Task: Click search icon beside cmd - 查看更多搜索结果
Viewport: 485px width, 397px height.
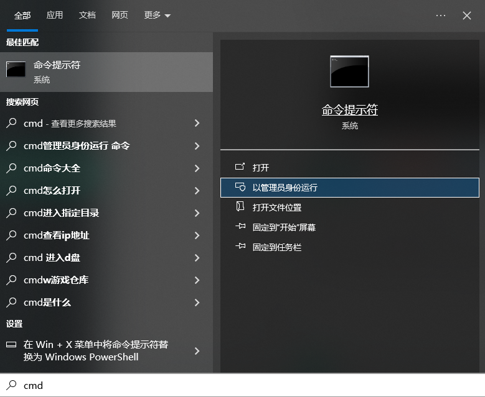Action: (x=11, y=123)
